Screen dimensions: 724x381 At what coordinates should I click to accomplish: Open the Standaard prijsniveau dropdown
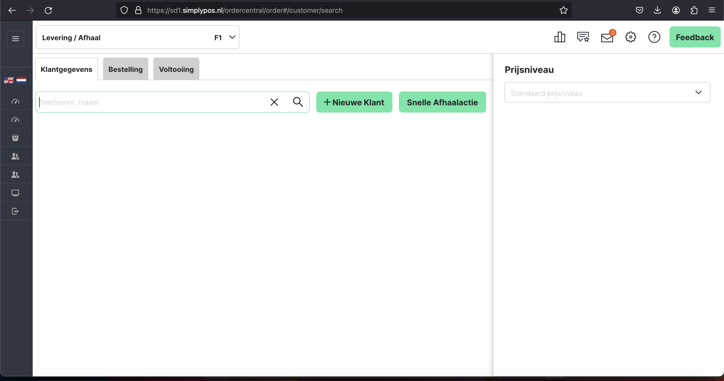click(x=607, y=92)
